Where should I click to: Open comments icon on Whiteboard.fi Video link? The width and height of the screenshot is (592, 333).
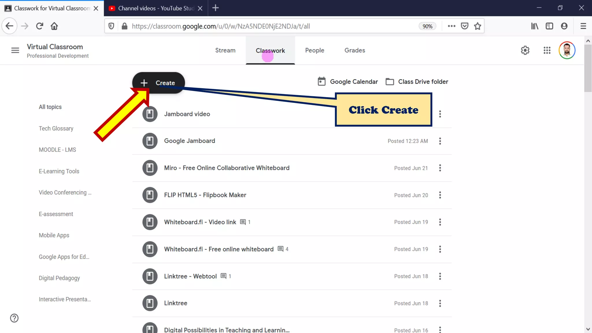243,222
